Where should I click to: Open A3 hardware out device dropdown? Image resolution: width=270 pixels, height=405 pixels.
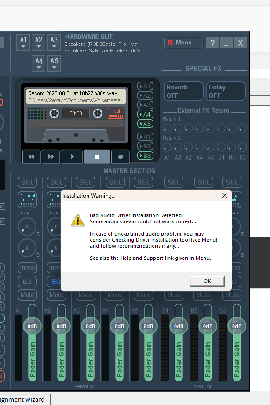point(54,42)
